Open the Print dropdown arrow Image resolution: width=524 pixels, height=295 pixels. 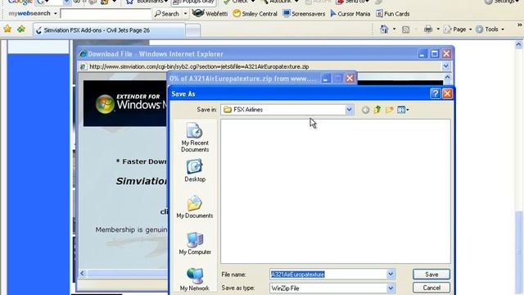point(438,29)
